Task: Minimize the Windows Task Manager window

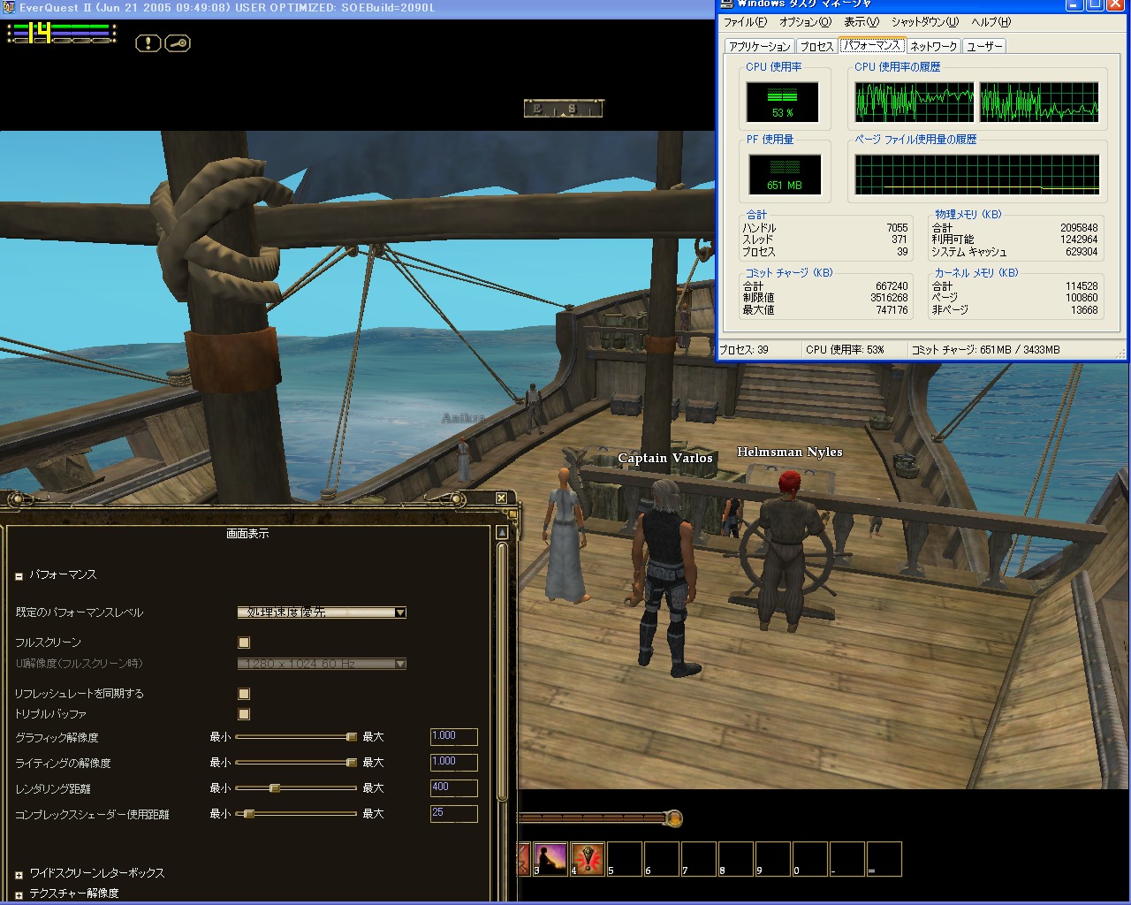Action: click(1074, 4)
